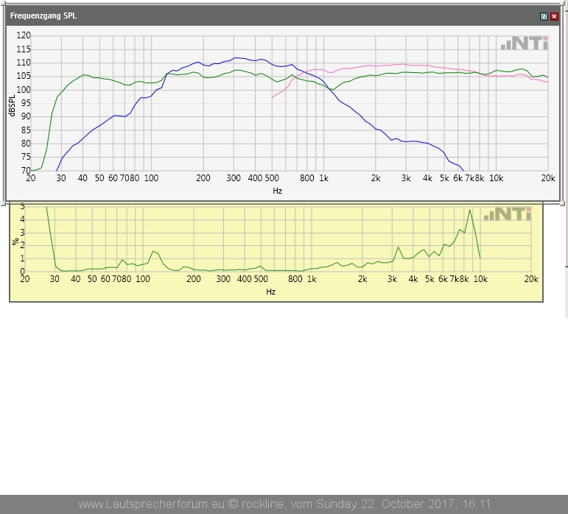The image size is (568, 514).
Task: Click the blue curve's peak near 300 Hz
Action: [x=235, y=57]
